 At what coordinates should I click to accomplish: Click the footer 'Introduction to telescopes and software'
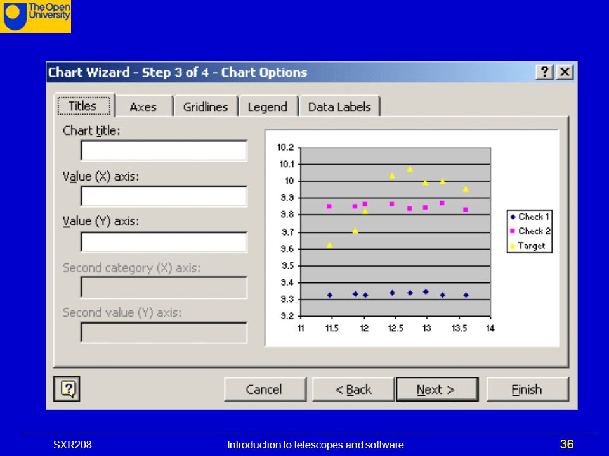click(315, 445)
